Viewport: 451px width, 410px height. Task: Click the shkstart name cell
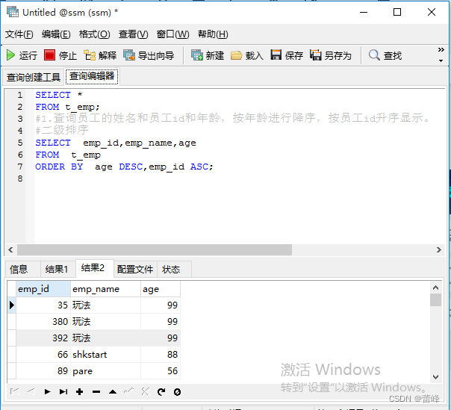105,355
